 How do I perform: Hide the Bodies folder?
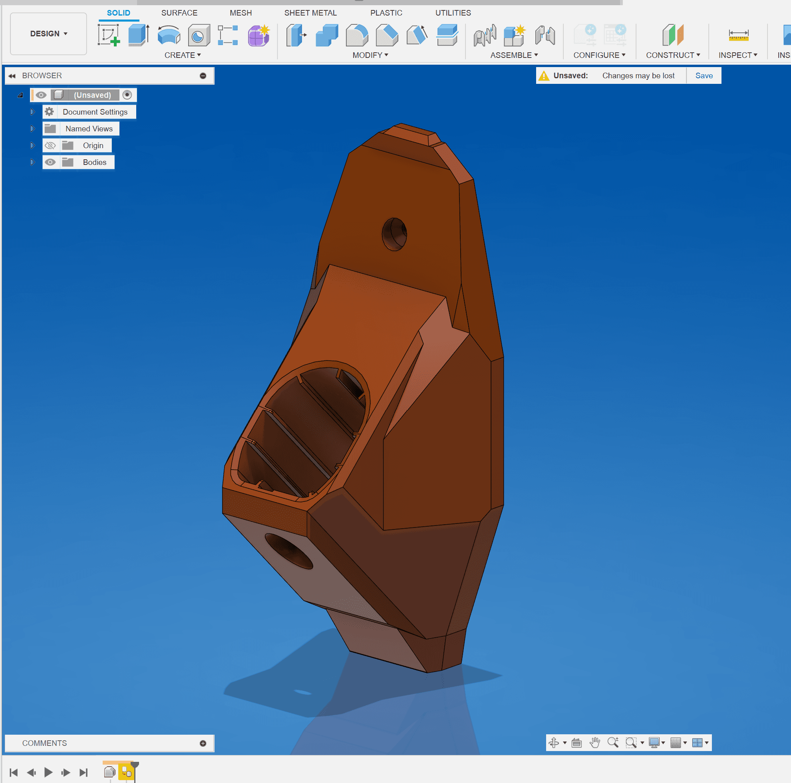[x=50, y=162]
